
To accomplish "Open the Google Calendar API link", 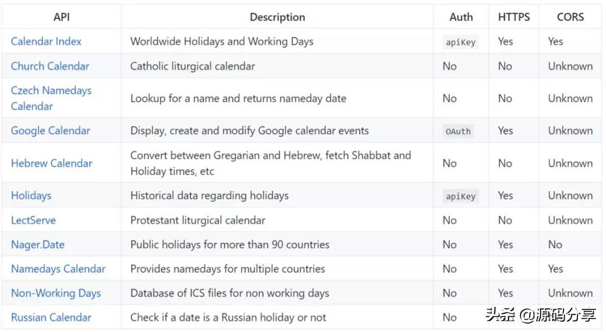I will pyautogui.click(x=50, y=130).
